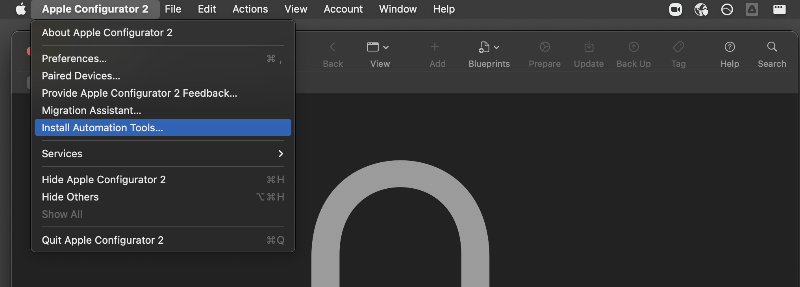
Task: Open the Account menu
Action: [x=343, y=9]
